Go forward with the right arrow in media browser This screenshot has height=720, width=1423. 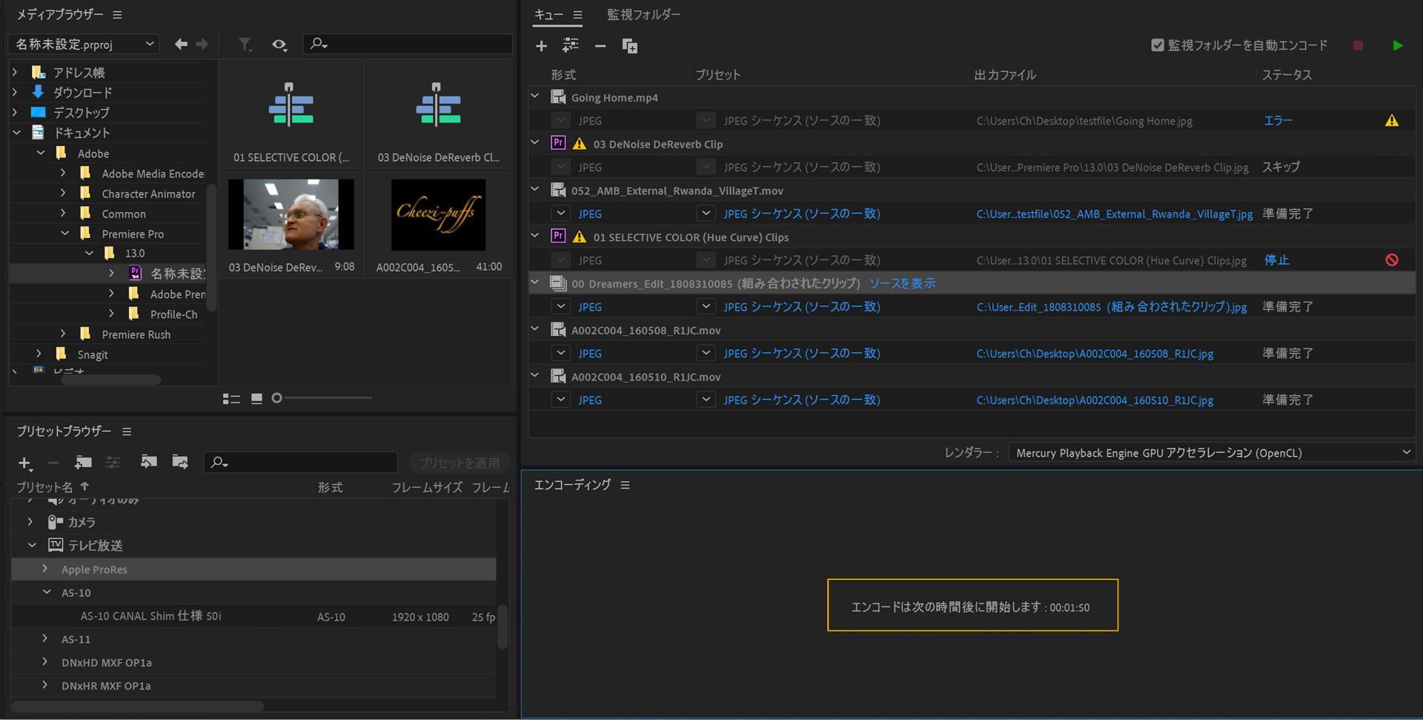[202, 44]
